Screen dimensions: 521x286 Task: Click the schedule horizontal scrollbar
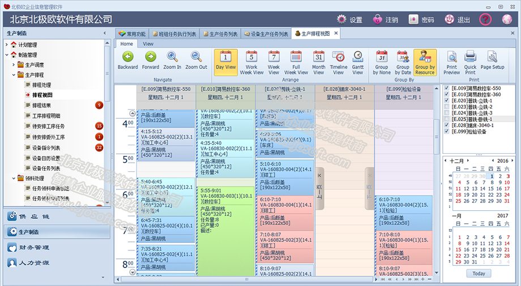(x=247, y=279)
